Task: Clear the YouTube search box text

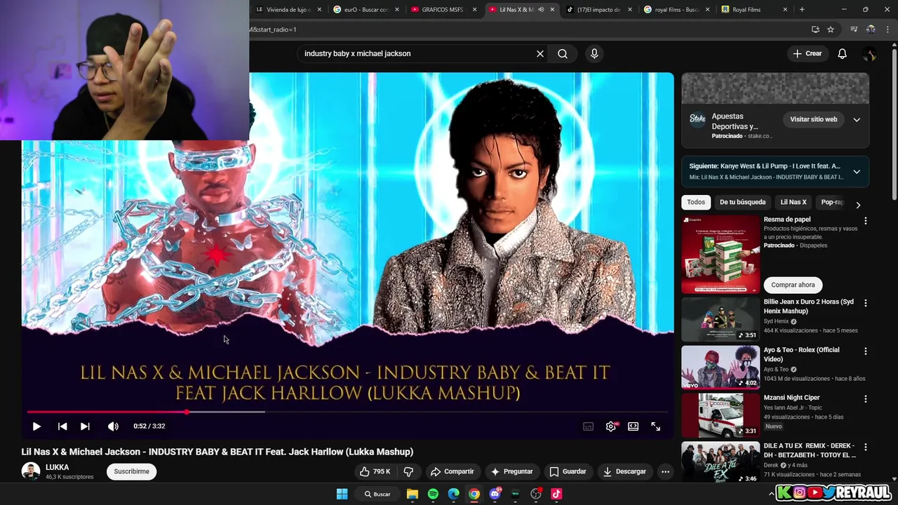Action: (540, 53)
